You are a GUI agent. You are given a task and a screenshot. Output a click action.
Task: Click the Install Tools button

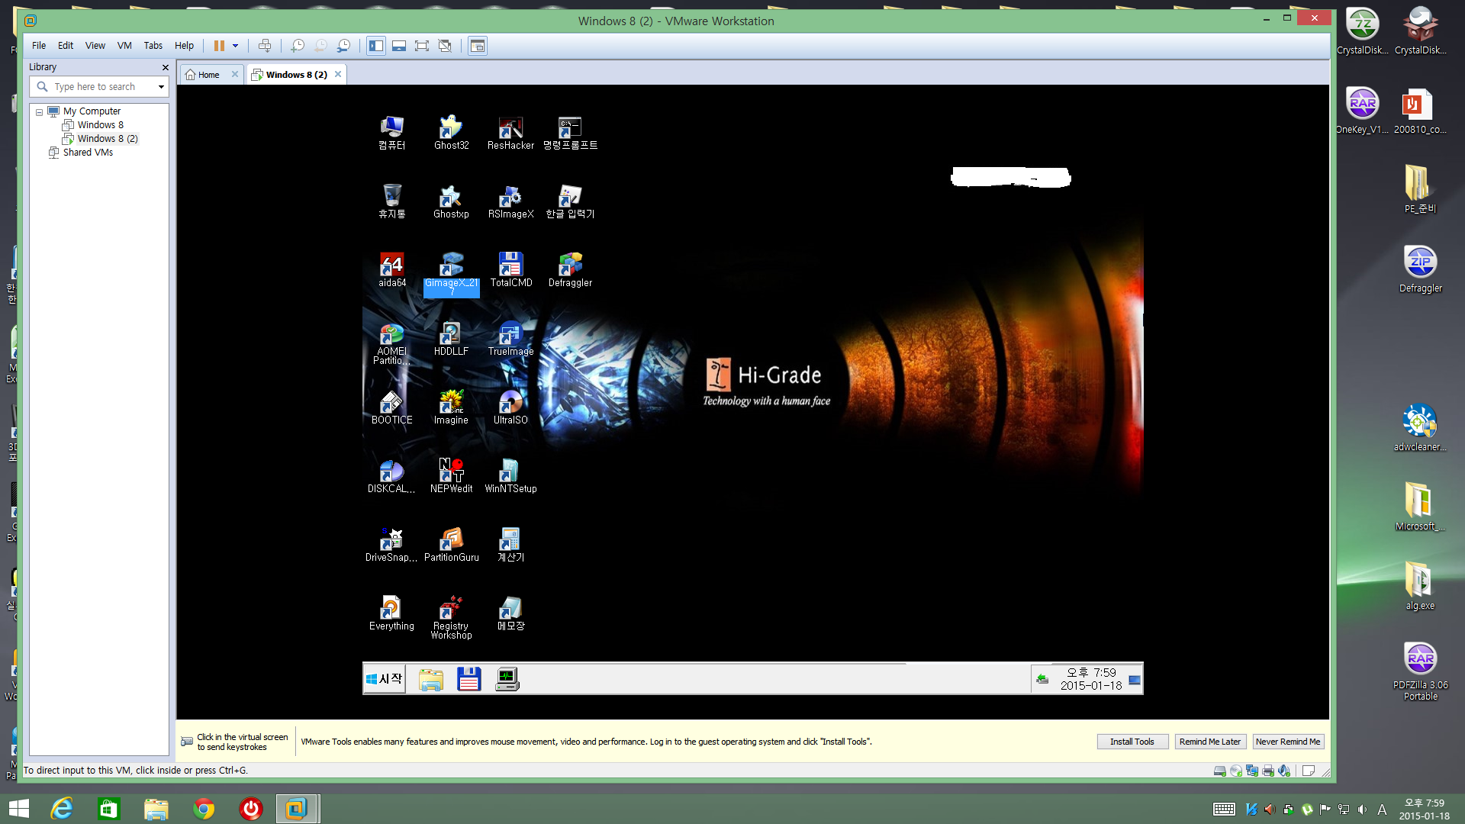coord(1132,742)
